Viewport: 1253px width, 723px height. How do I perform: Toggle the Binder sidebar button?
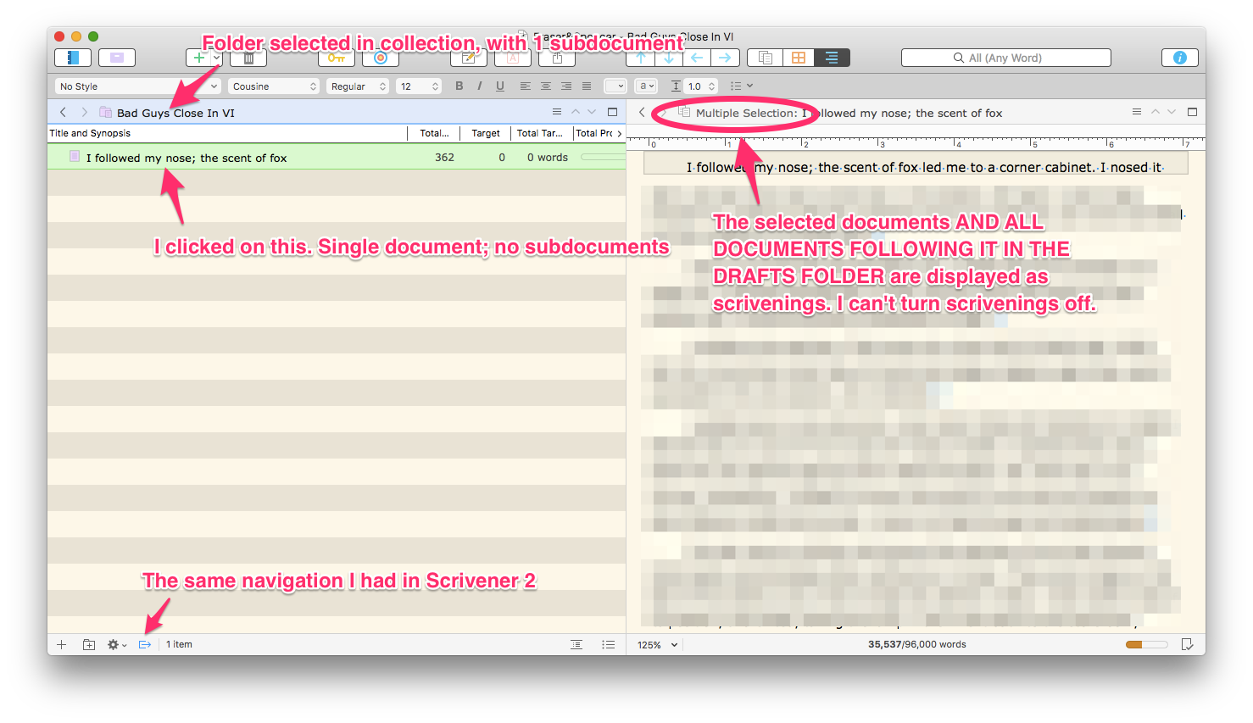[x=73, y=58]
